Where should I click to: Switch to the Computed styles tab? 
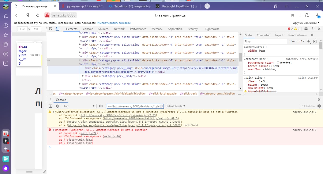[263, 35]
